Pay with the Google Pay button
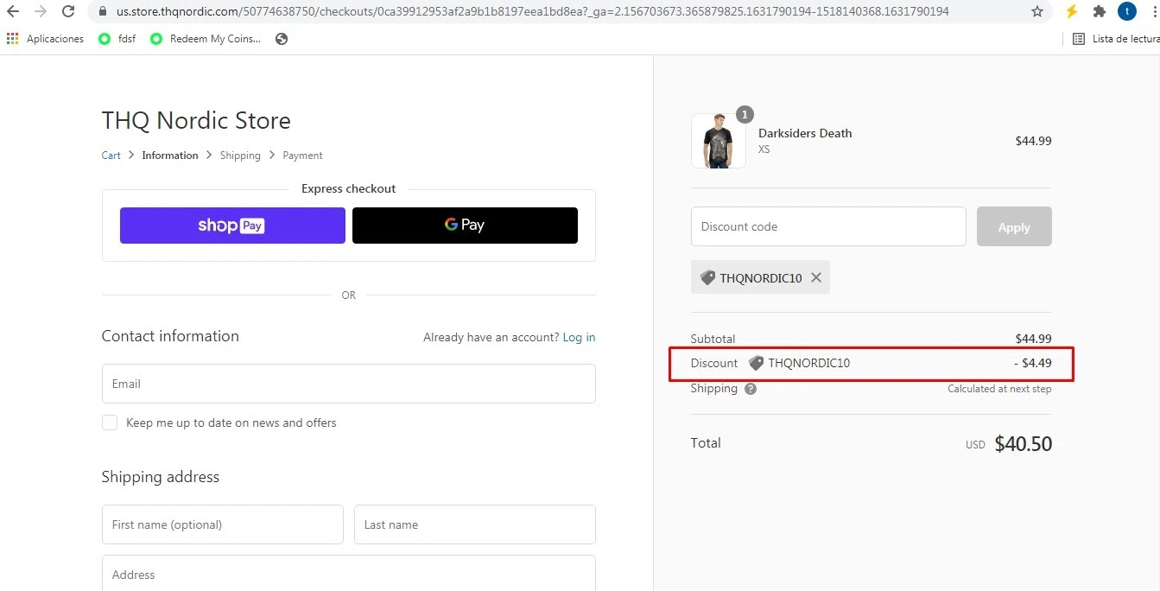 [x=465, y=226]
